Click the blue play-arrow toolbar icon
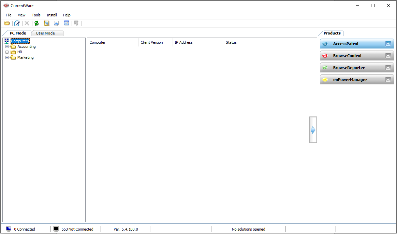 [x=57, y=23]
